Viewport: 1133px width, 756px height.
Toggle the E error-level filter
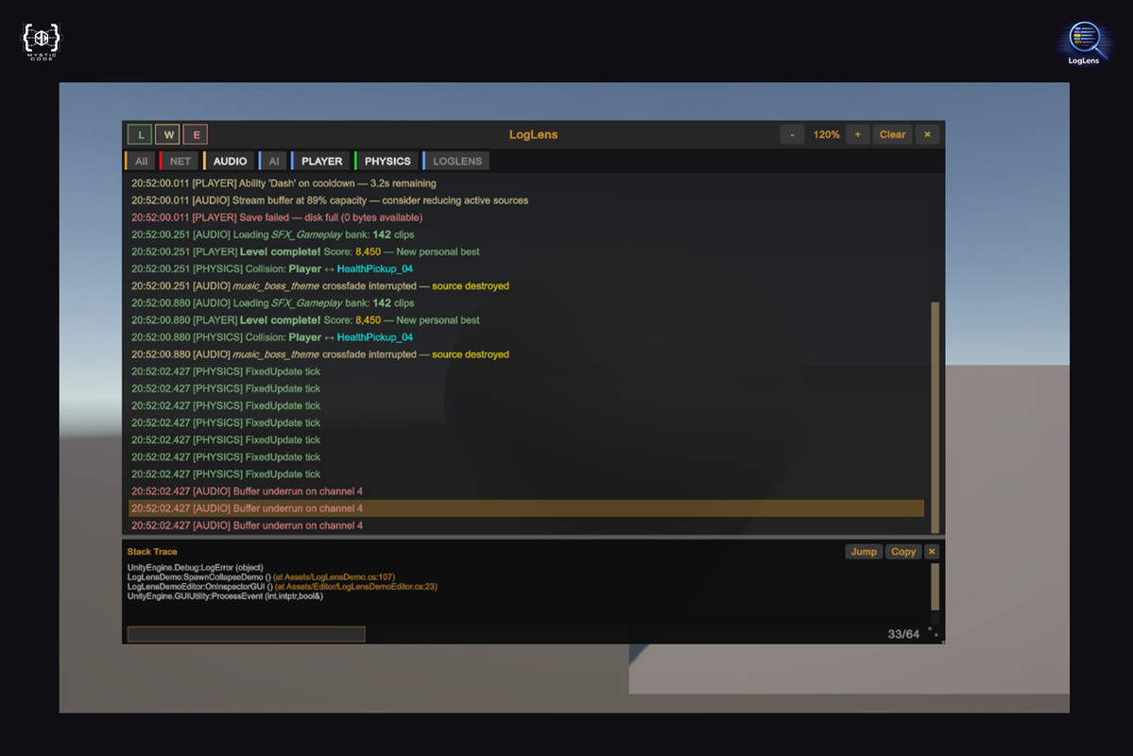click(x=196, y=134)
